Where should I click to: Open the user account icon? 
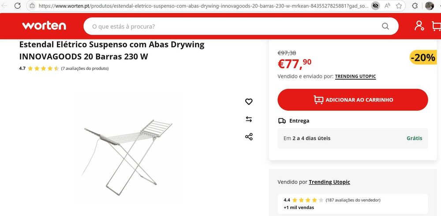(419, 26)
